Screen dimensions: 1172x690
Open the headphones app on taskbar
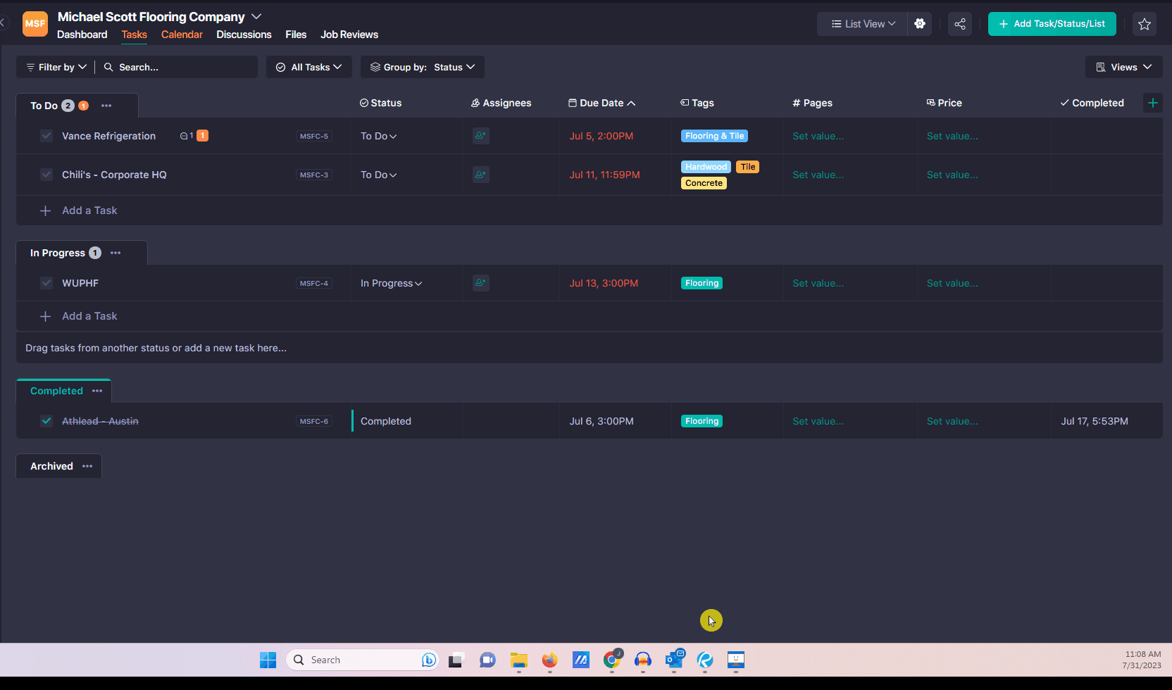point(643,660)
